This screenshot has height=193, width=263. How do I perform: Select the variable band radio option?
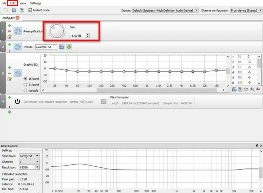(x=25, y=90)
